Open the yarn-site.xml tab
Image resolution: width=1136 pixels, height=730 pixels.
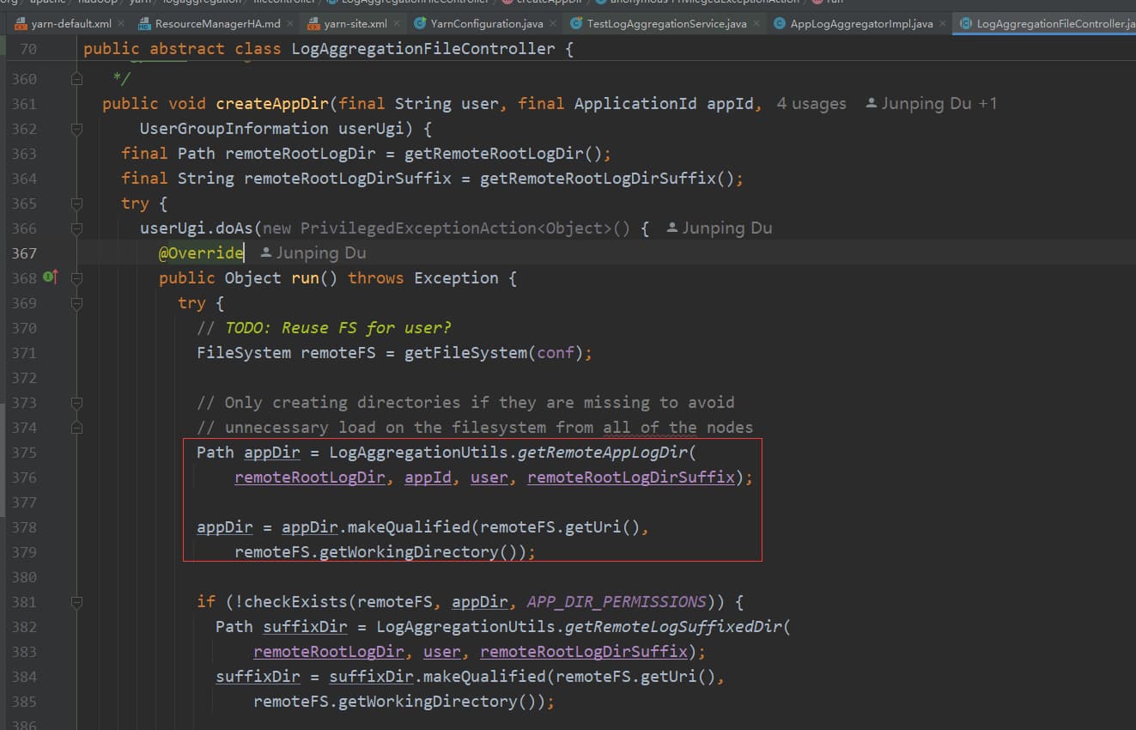tap(354, 23)
